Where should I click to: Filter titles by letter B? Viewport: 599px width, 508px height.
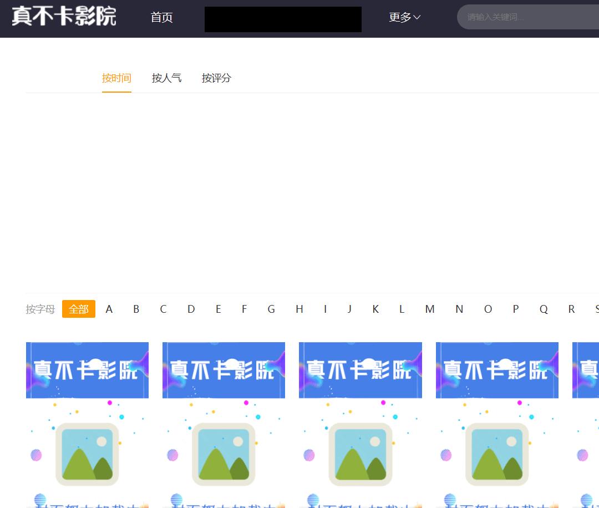coord(136,309)
